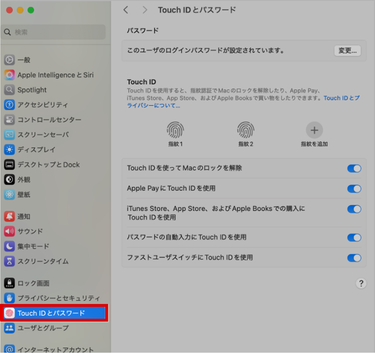Viewport: 375px width, 353px height.
Task: Click in the 検索 search field
Action: click(x=53, y=32)
